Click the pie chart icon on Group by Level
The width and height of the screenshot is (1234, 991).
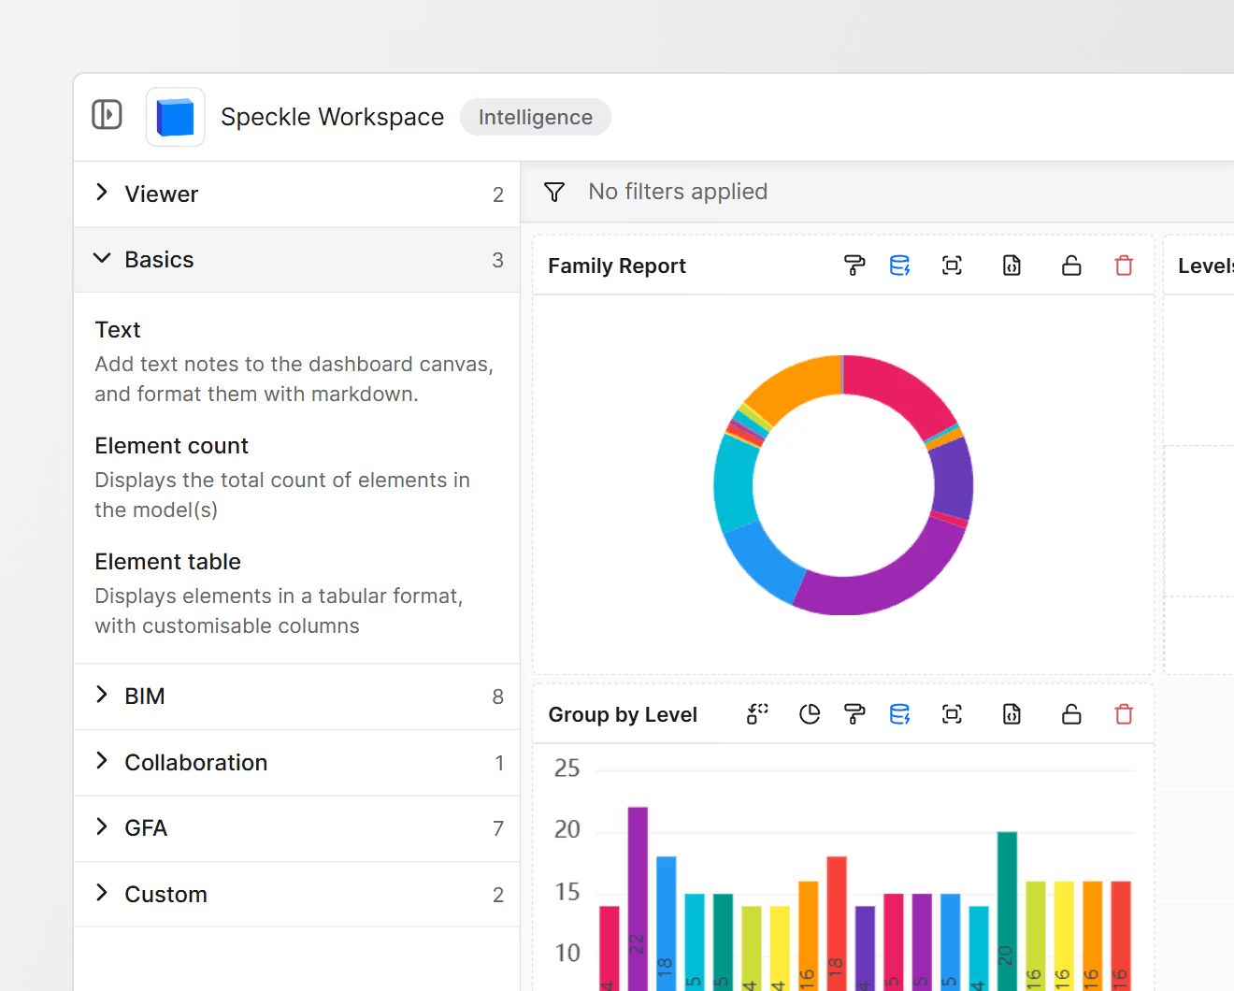pyautogui.click(x=810, y=714)
